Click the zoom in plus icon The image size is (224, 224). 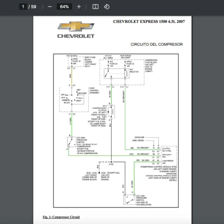pyautogui.click(x=79, y=7)
